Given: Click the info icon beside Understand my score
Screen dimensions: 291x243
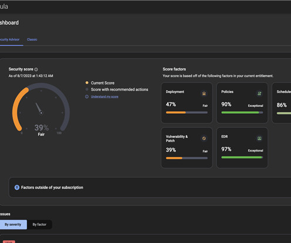Looking at the screenshot, I should pyautogui.click(x=87, y=97).
